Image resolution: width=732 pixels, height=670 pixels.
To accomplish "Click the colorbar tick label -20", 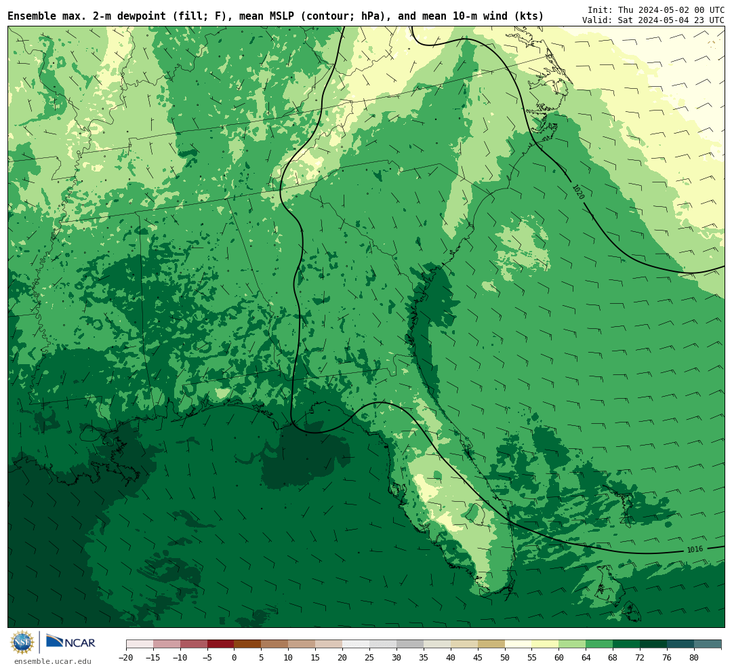I will [125, 658].
